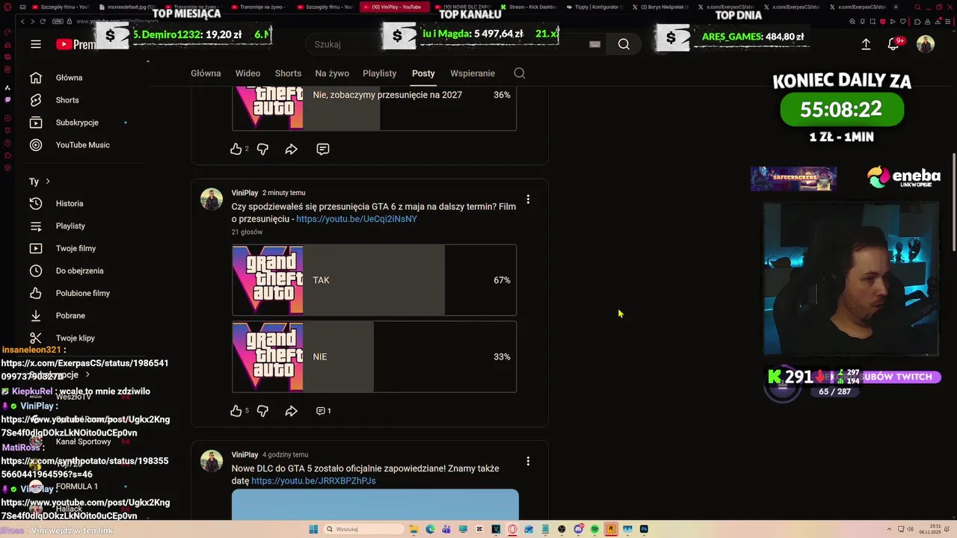Image resolution: width=957 pixels, height=538 pixels.
Task: Click the create upload icon in header
Action: coord(866,44)
